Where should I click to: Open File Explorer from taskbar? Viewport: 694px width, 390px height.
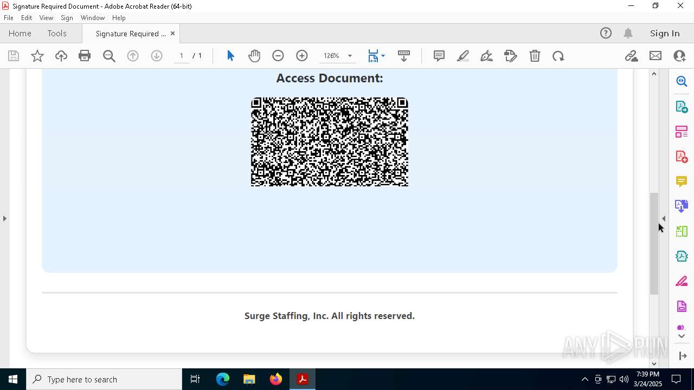(x=249, y=379)
